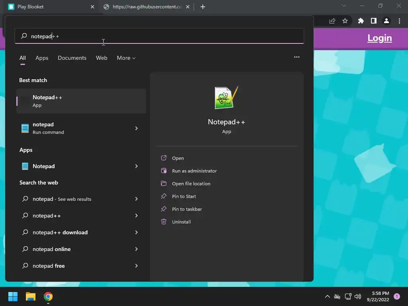
Task: Select the All search filter tab
Action: coord(23,58)
